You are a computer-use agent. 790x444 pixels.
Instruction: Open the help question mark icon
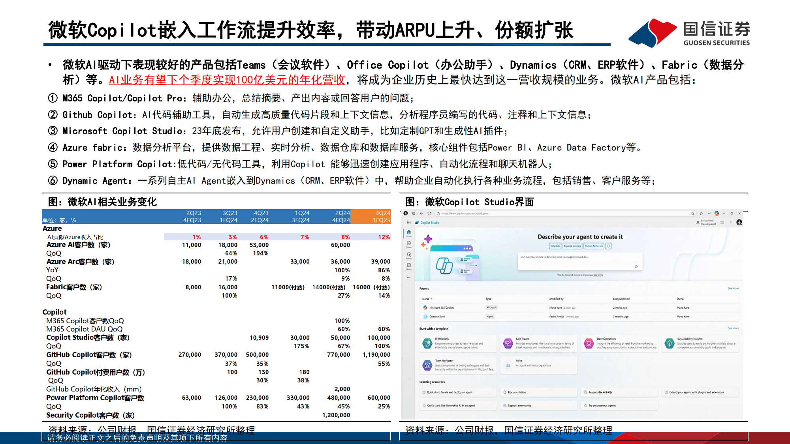pos(730,223)
